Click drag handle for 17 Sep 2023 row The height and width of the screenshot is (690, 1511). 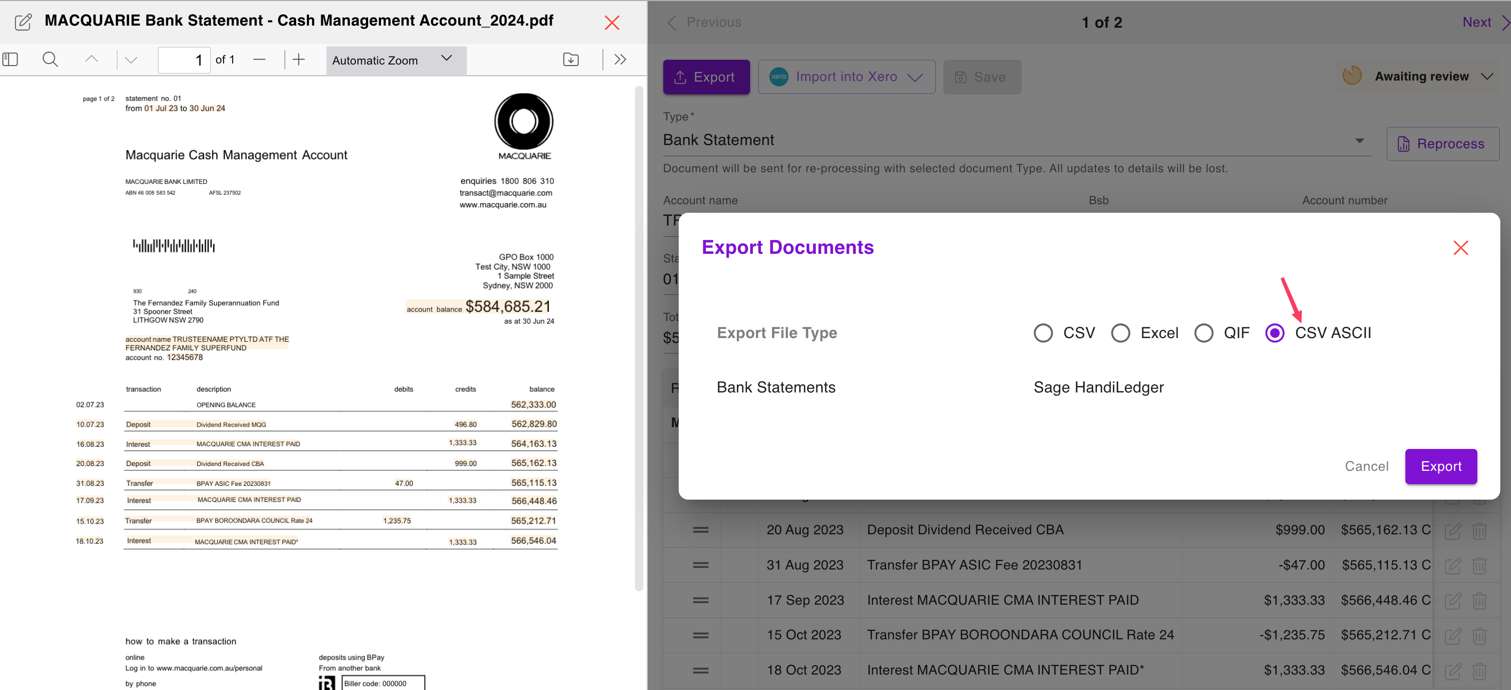tap(701, 600)
